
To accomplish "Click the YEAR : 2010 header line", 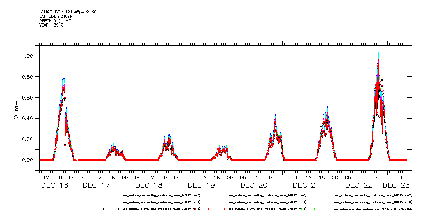I will 51,25.
